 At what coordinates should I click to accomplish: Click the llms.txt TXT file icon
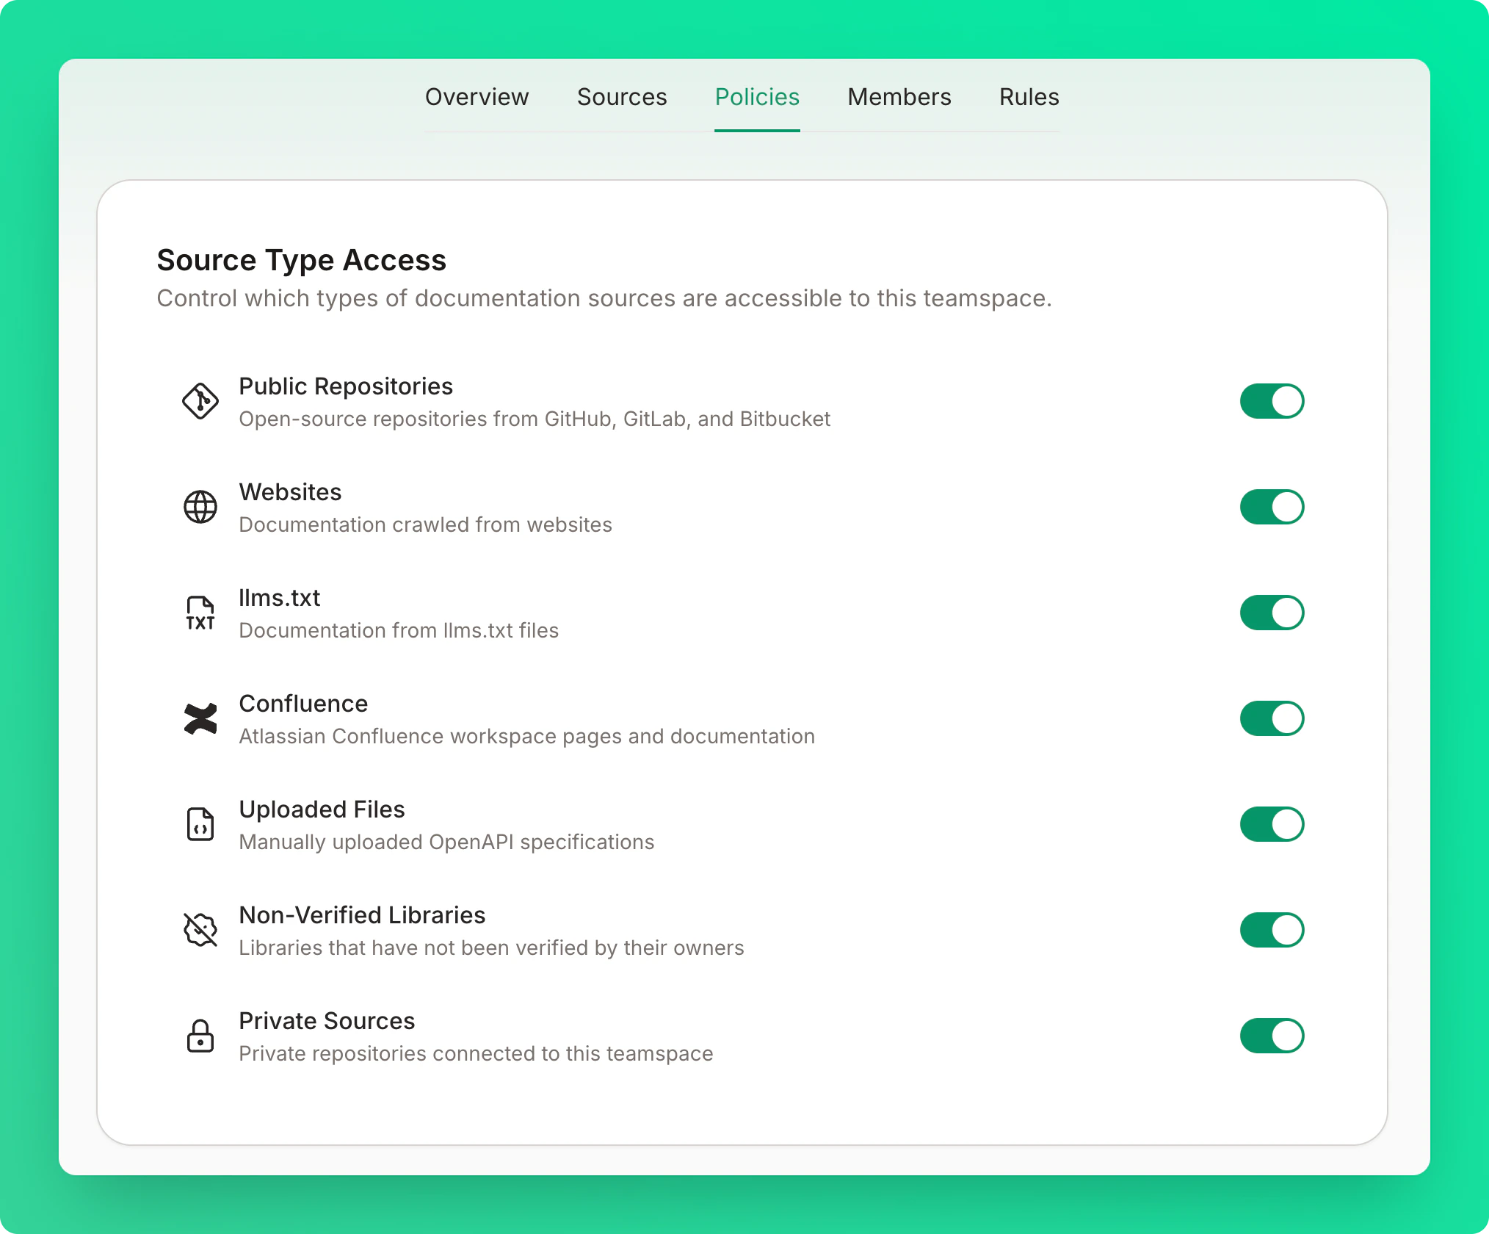[x=200, y=612]
